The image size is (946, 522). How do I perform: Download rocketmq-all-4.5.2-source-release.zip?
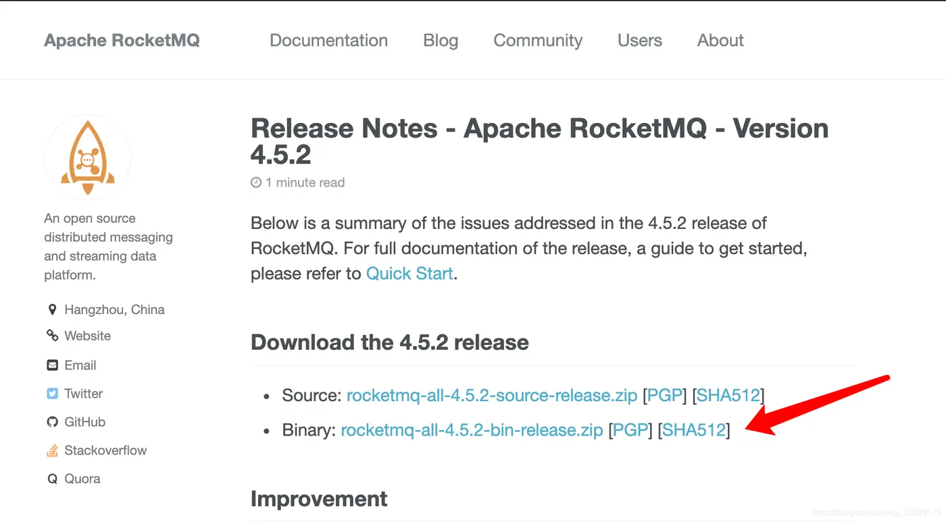click(x=491, y=396)
